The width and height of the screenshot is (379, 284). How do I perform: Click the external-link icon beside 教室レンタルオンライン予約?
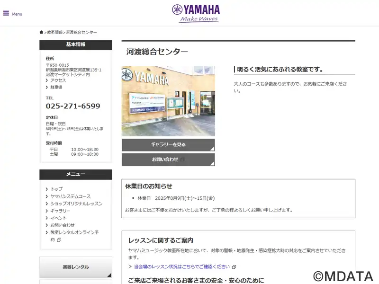click(59, 240)
